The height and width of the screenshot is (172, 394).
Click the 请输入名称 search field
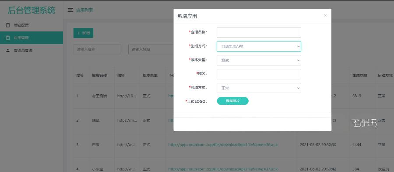[97, 49]
